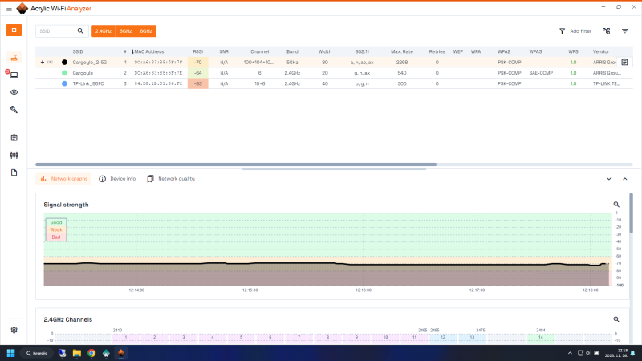Sort by Channel column header
This screenshot has height=361, width=642.
point(259,51)
